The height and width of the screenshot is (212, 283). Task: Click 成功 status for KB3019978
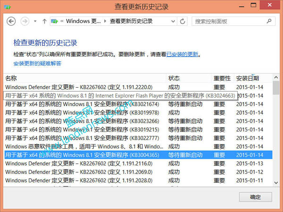[x=174, y=113]
